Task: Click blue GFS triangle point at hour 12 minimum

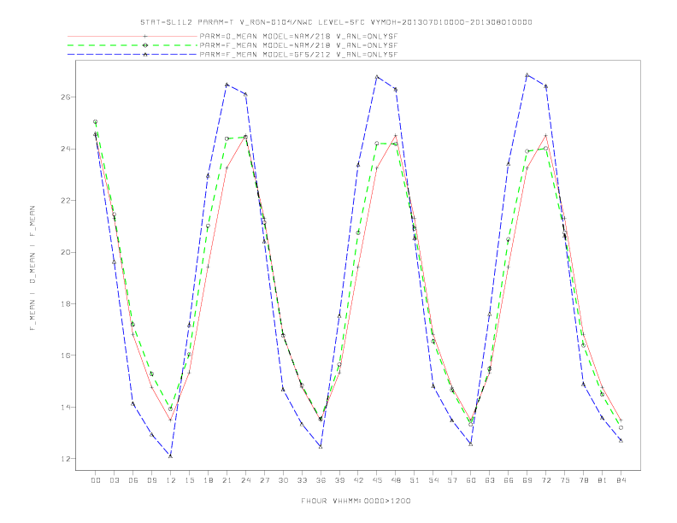Action: (171, 455)
